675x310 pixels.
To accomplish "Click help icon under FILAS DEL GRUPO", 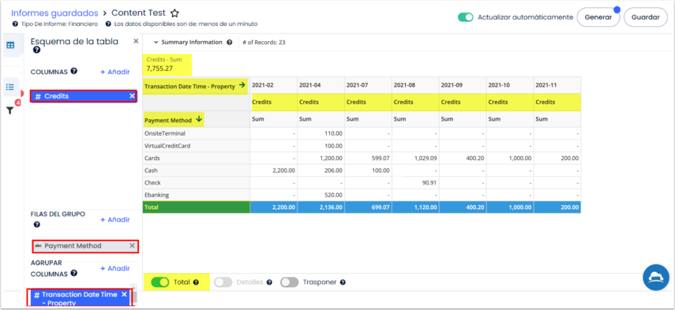I will pyautogui.click(x=36, y=225).
